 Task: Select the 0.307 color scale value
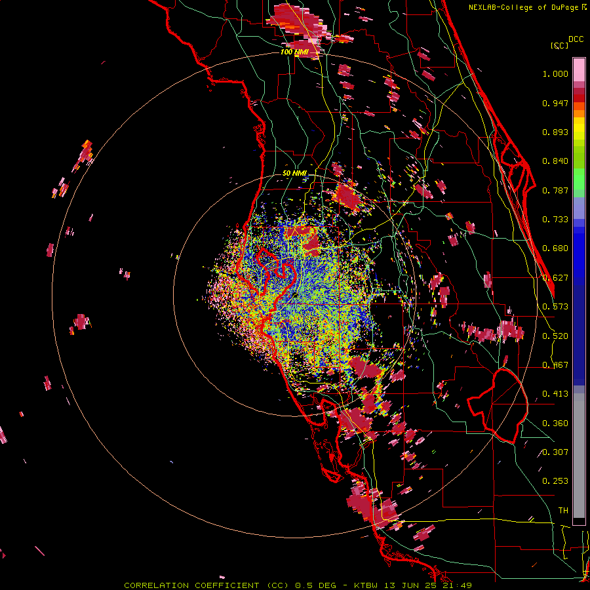coord(555,452)
